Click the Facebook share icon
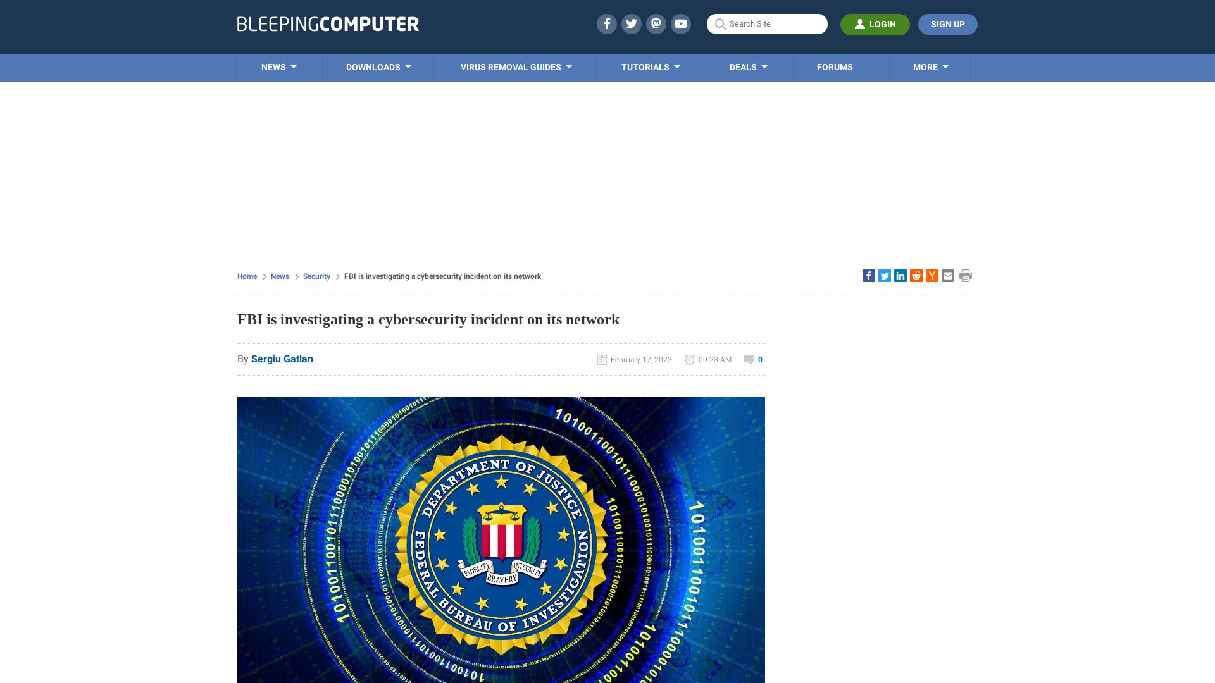 pos(868,275)
